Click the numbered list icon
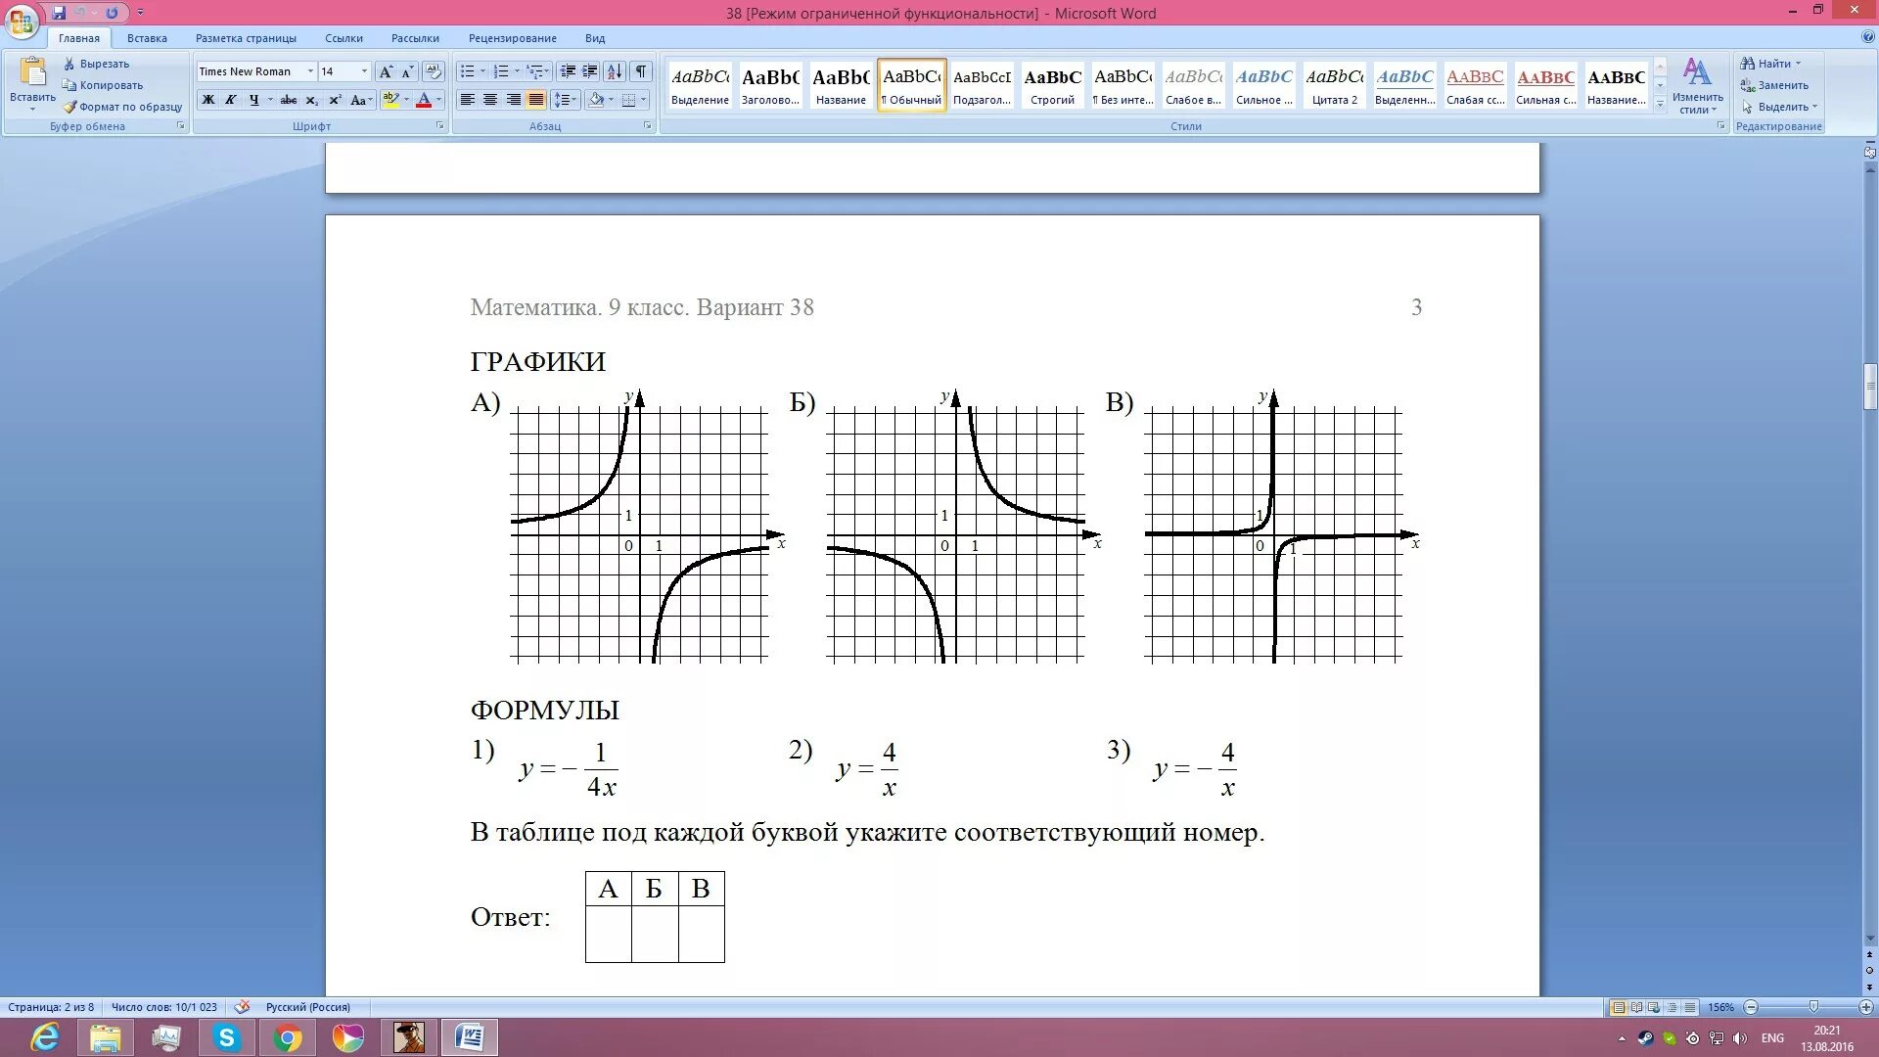 coord(502,71)
